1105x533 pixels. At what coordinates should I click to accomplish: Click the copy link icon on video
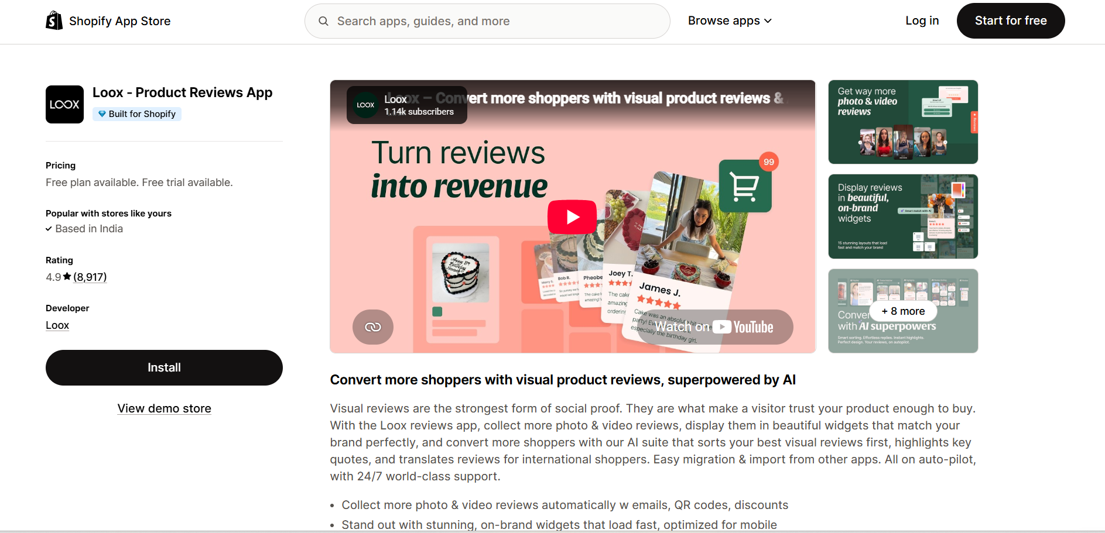pos(373,327)
